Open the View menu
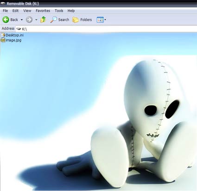Screen dimensions: 197x191 click(x=27, y=11)
